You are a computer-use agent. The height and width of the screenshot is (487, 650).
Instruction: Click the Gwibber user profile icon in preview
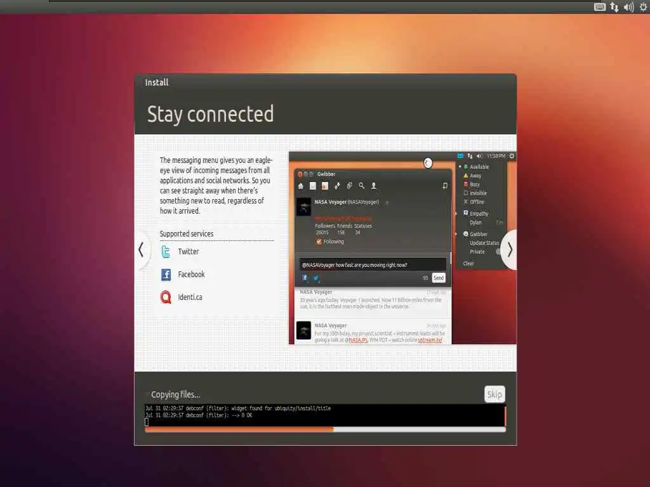(373, 186)
